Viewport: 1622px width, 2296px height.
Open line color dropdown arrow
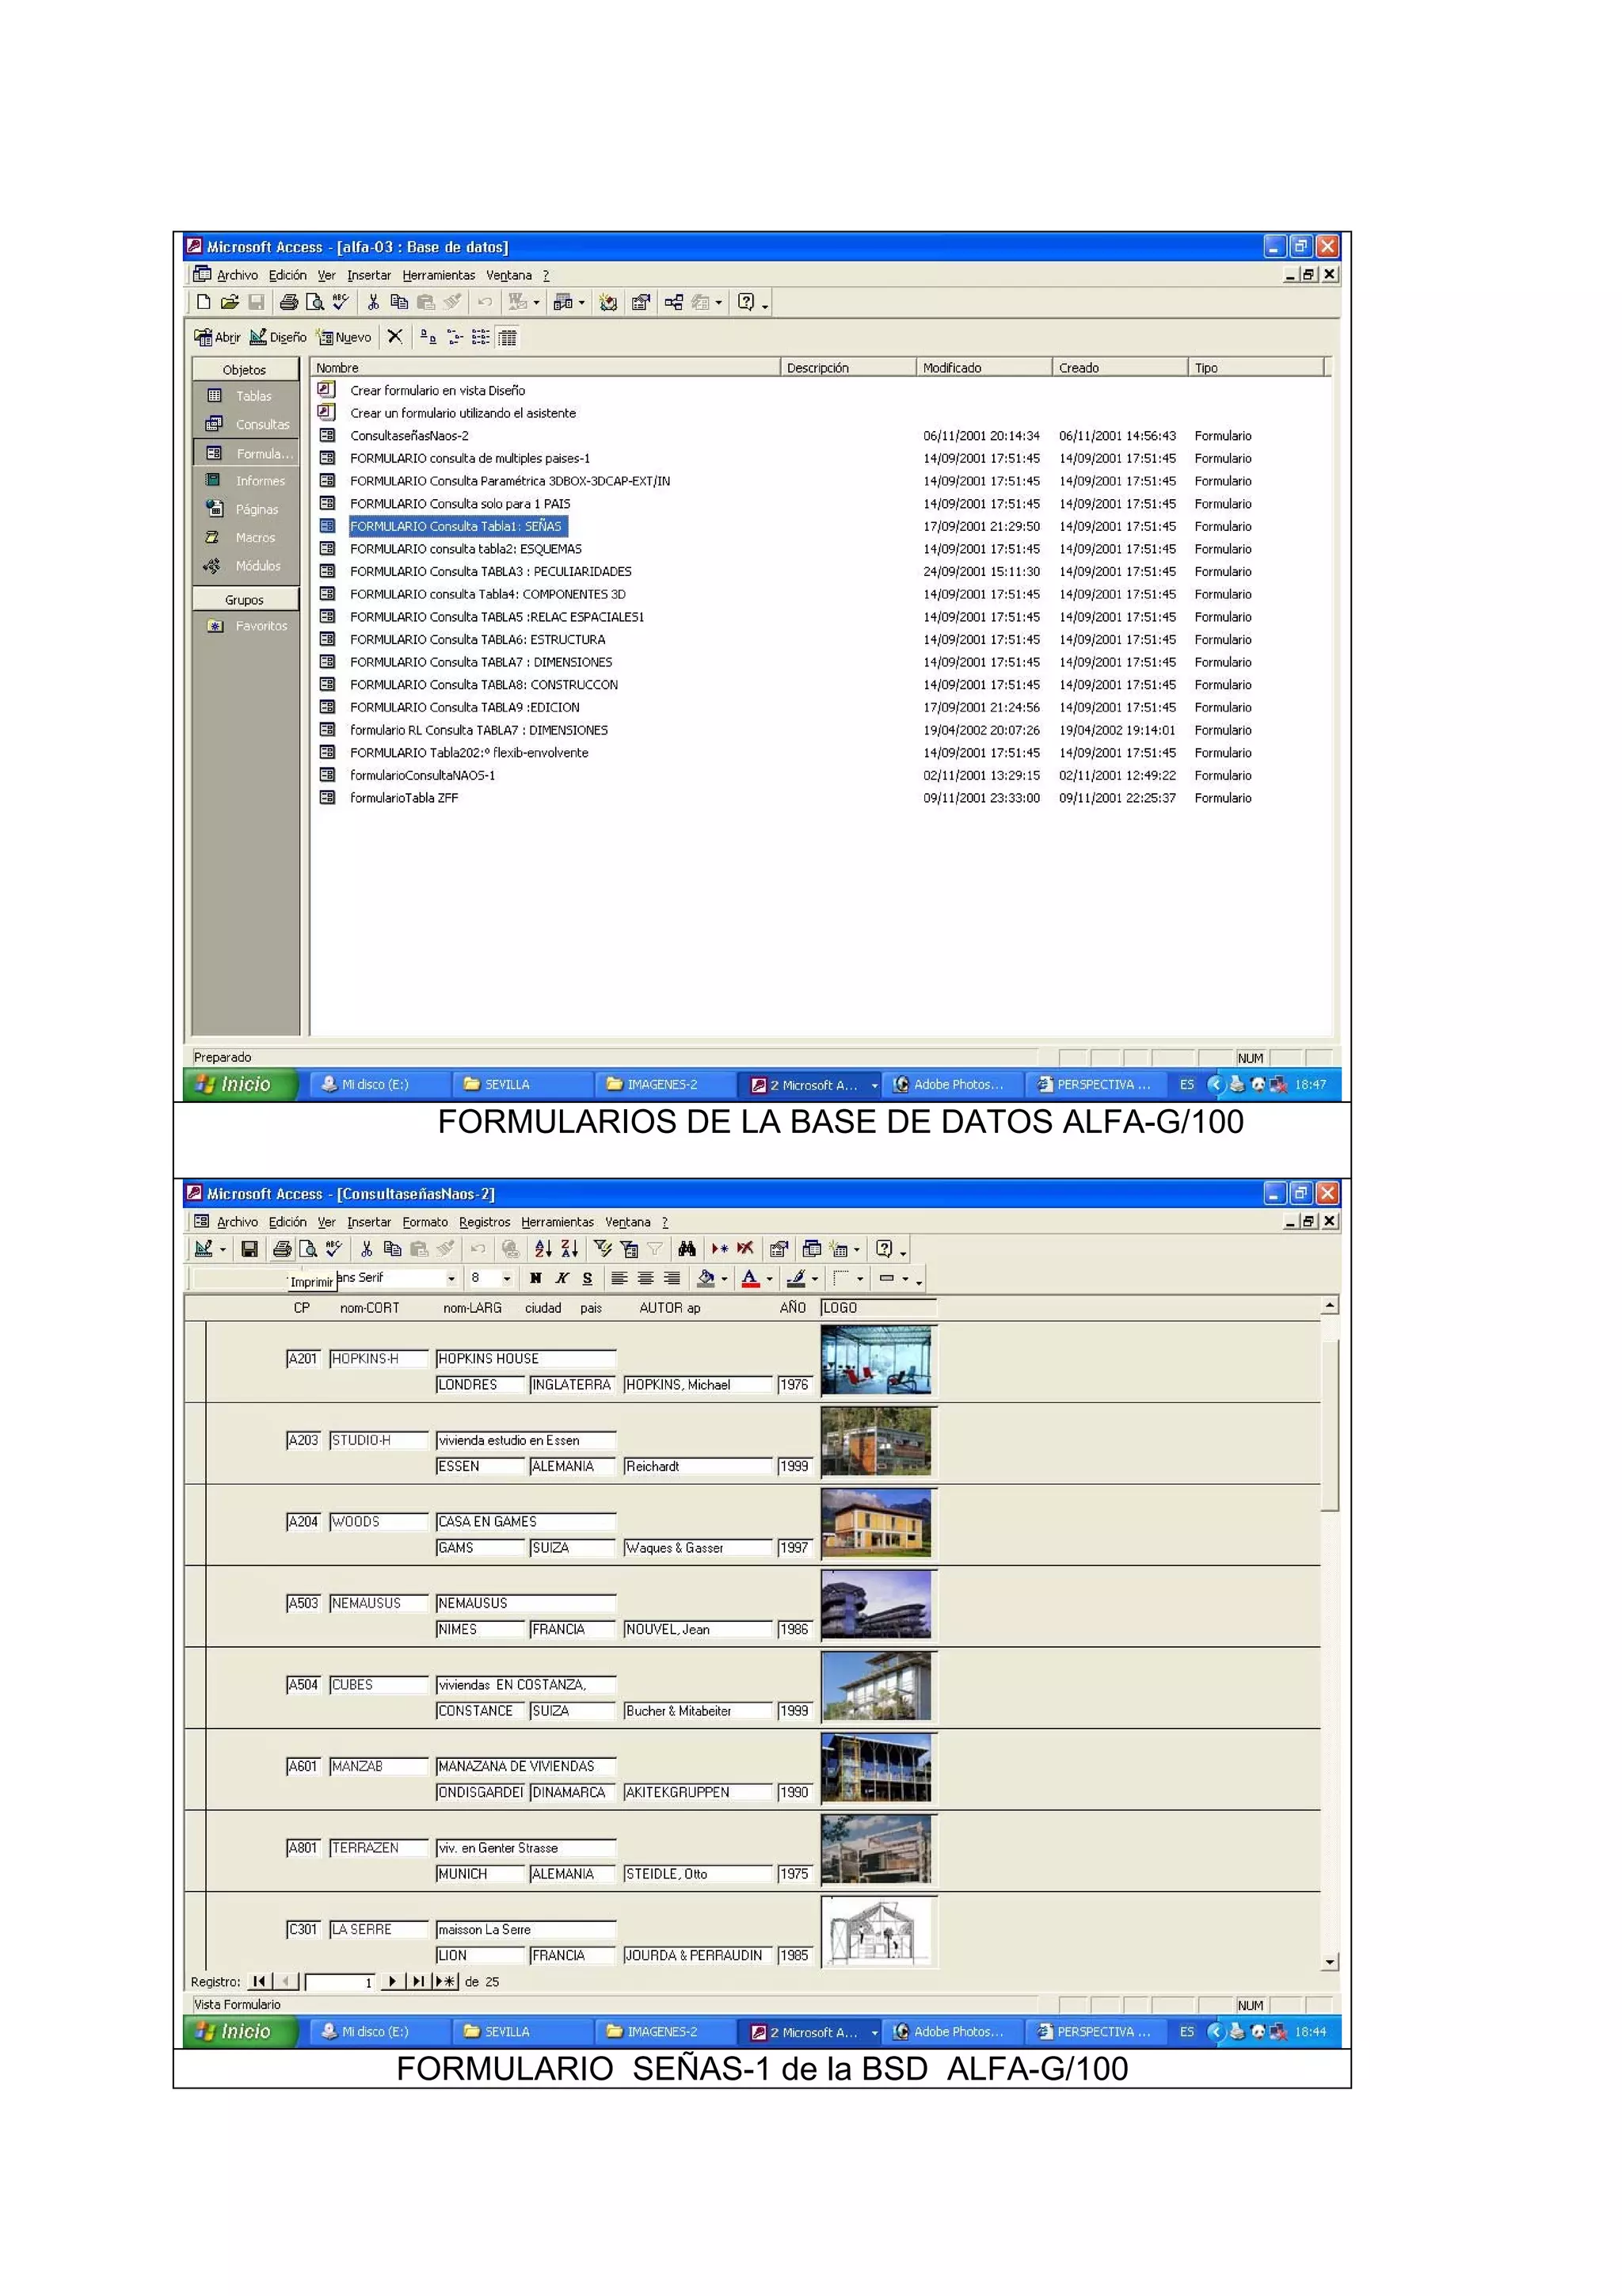(814, 1279)
